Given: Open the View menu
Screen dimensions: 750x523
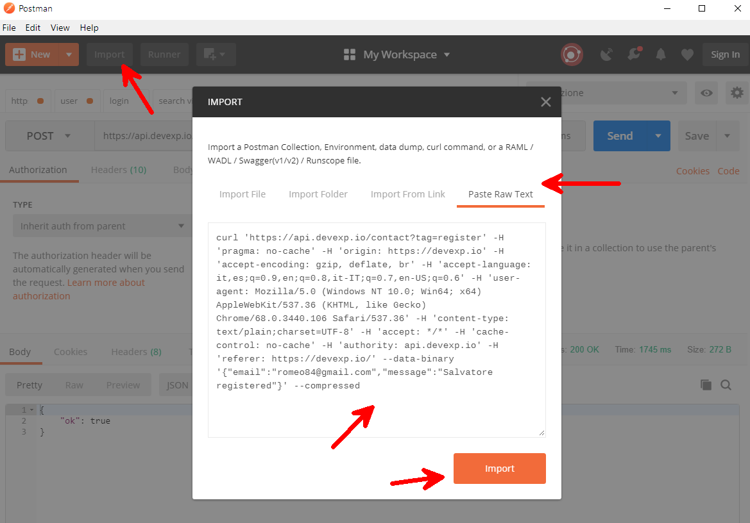Looking at the screenshot, I should click(x=60, y=28).
